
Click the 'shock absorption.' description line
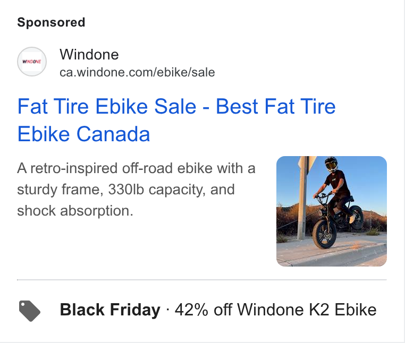click(x=75, y=211)
